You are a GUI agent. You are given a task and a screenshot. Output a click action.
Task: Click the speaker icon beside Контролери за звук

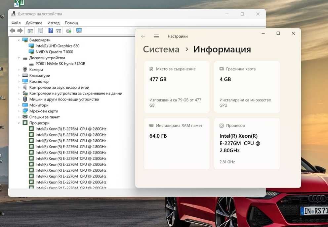25,87
